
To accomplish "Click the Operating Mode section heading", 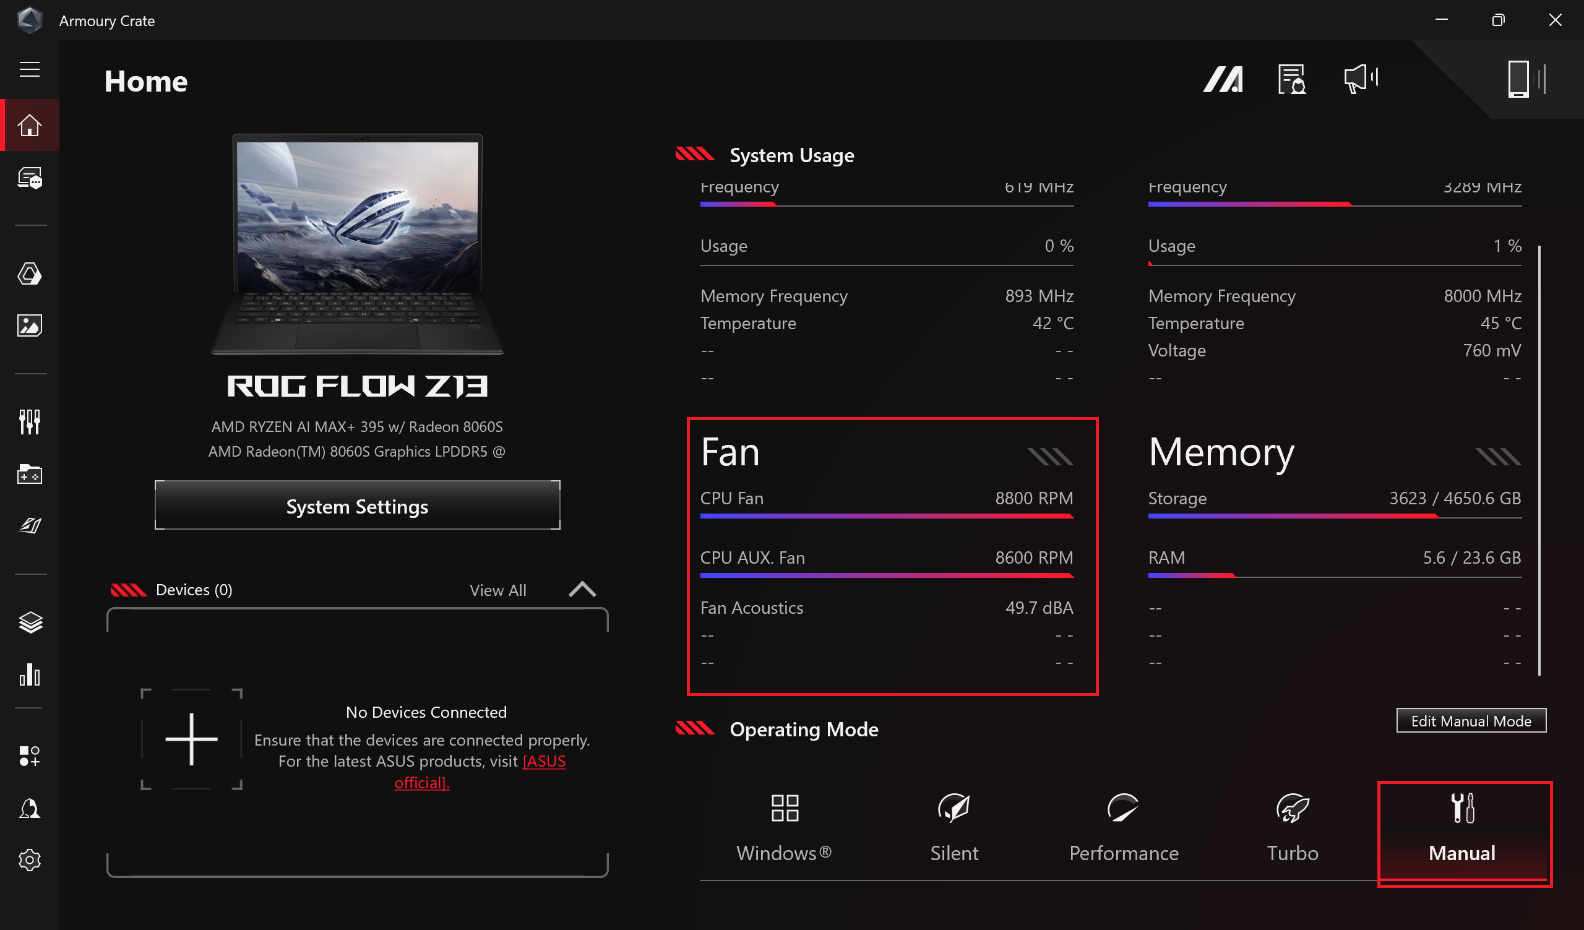I will pyautogui.click(x=804, y=729).
